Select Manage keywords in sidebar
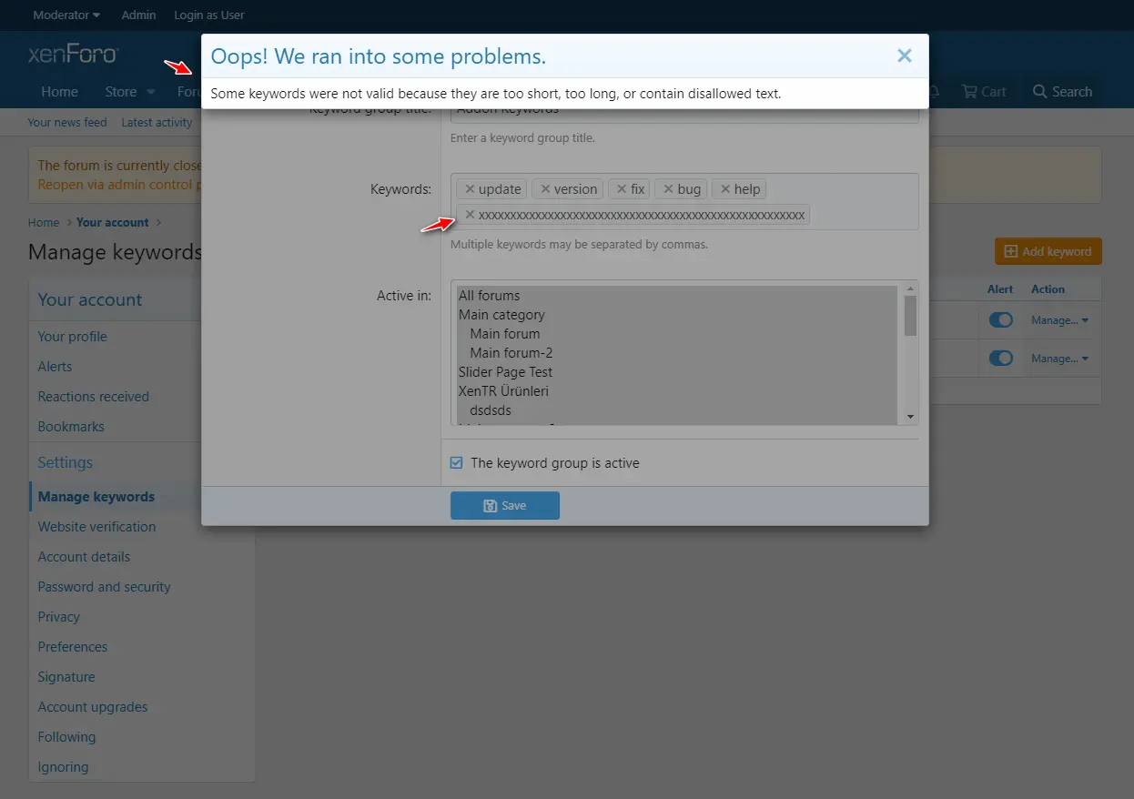1134x799 pixels. 96,497
